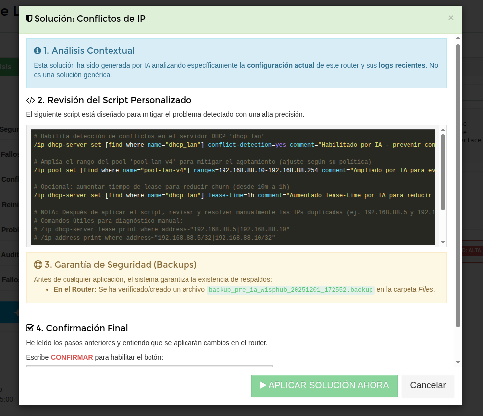Click the script box scroll-up arrow

443,130
